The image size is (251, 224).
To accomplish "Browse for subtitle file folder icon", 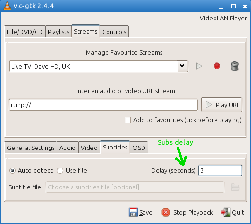I will [235, 187].
